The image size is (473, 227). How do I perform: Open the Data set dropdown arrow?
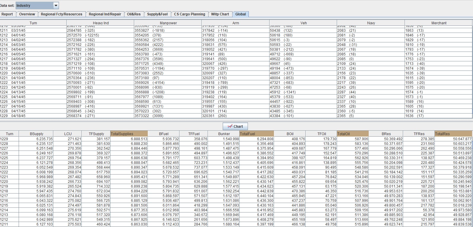[56, 6]
